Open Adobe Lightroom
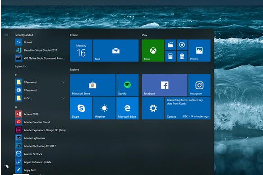 [30, 138]
